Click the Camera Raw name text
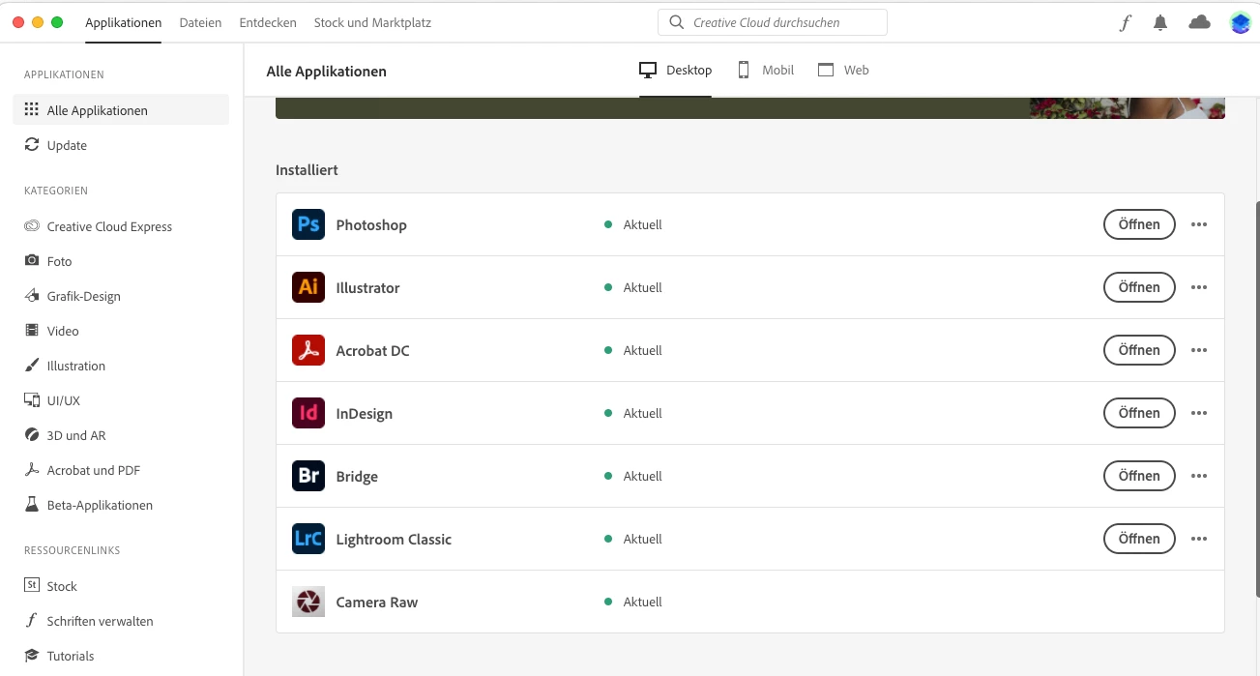 377,602
